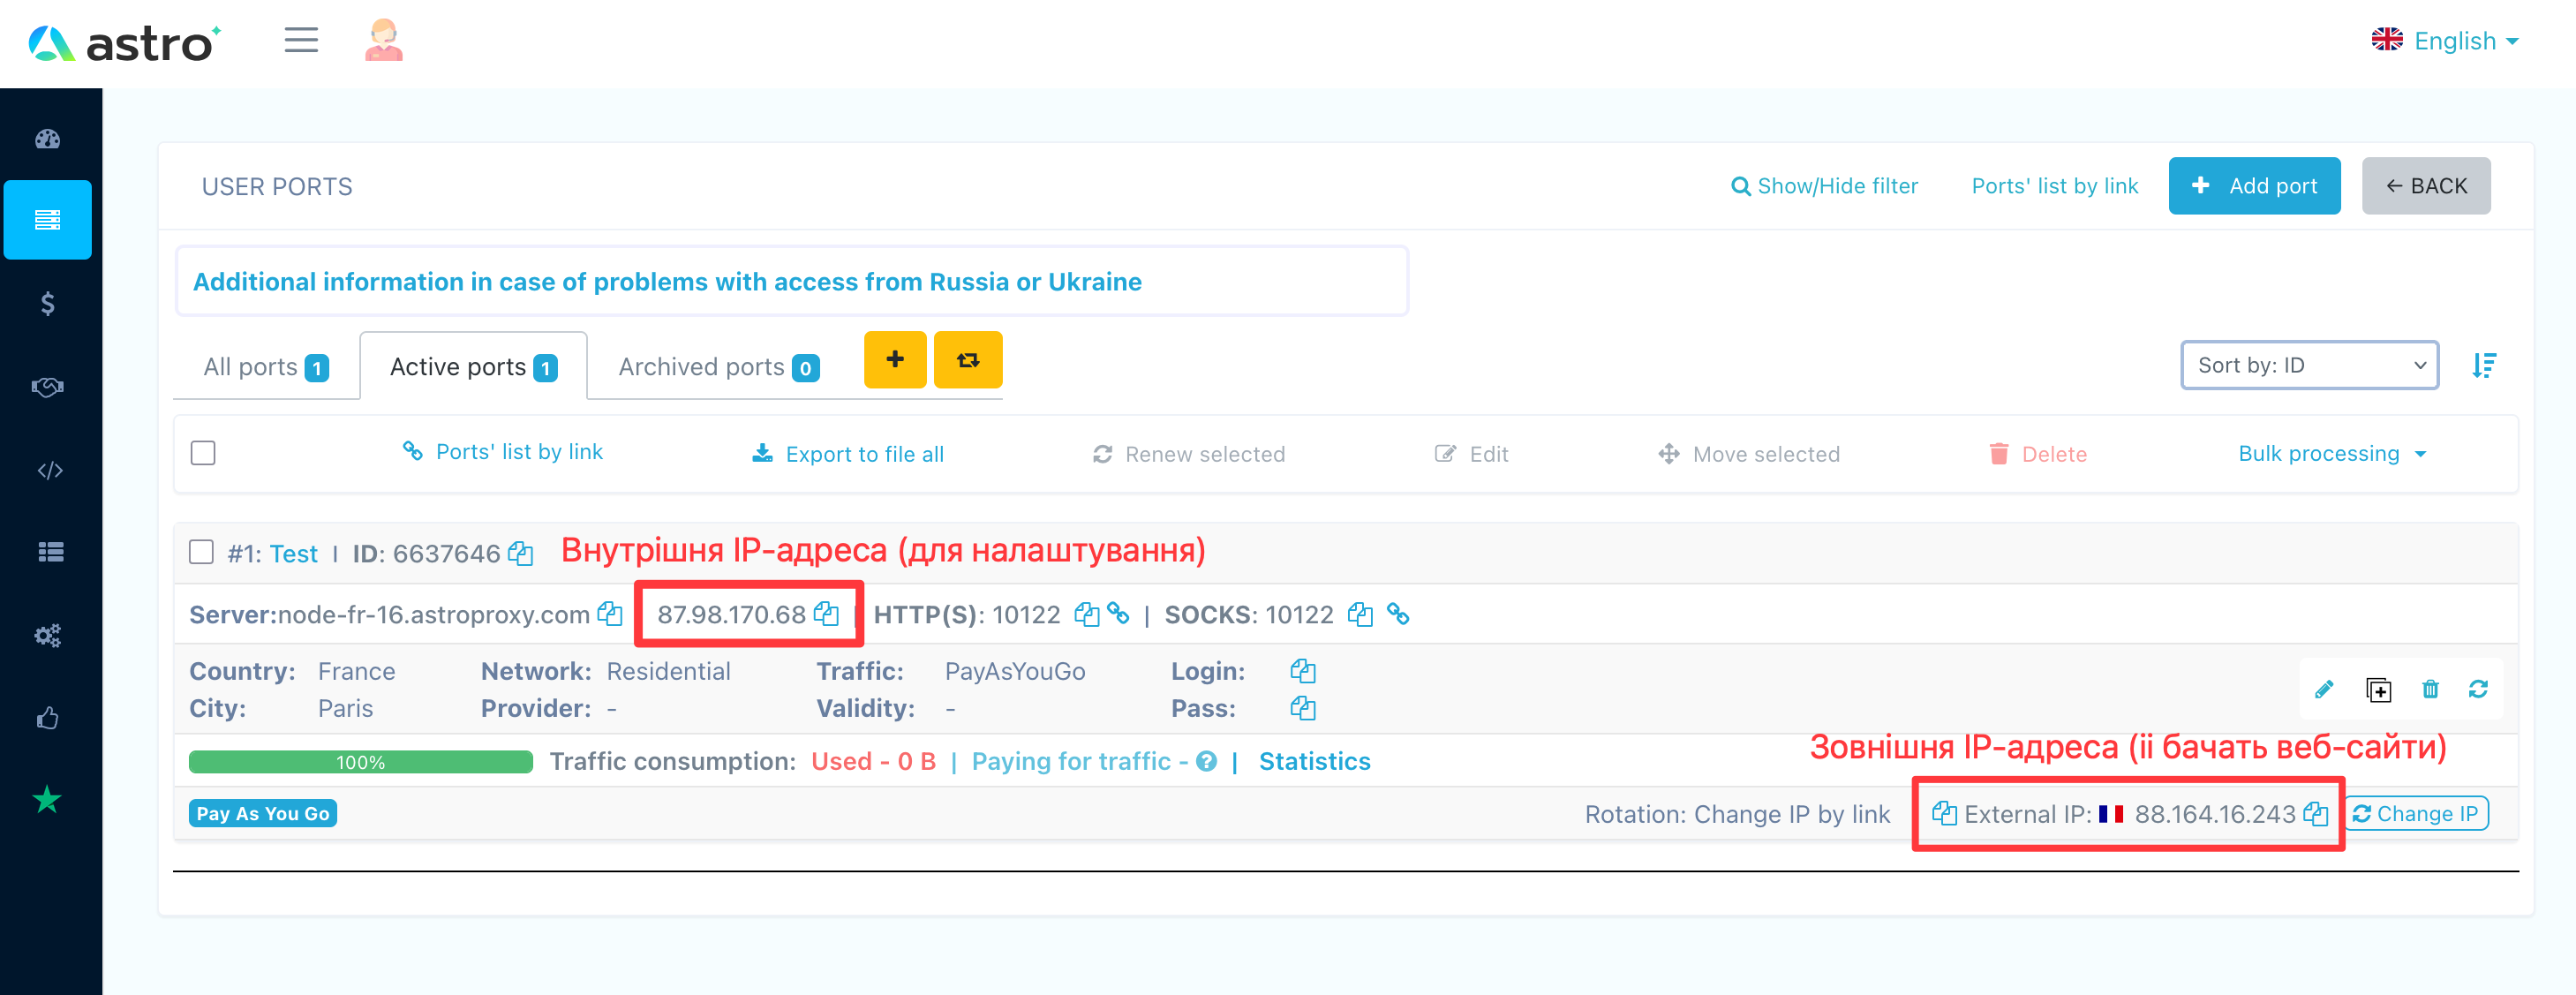Screen dimensions: 2576x995
Task: Click Export to file all
Action: point(848,454)
